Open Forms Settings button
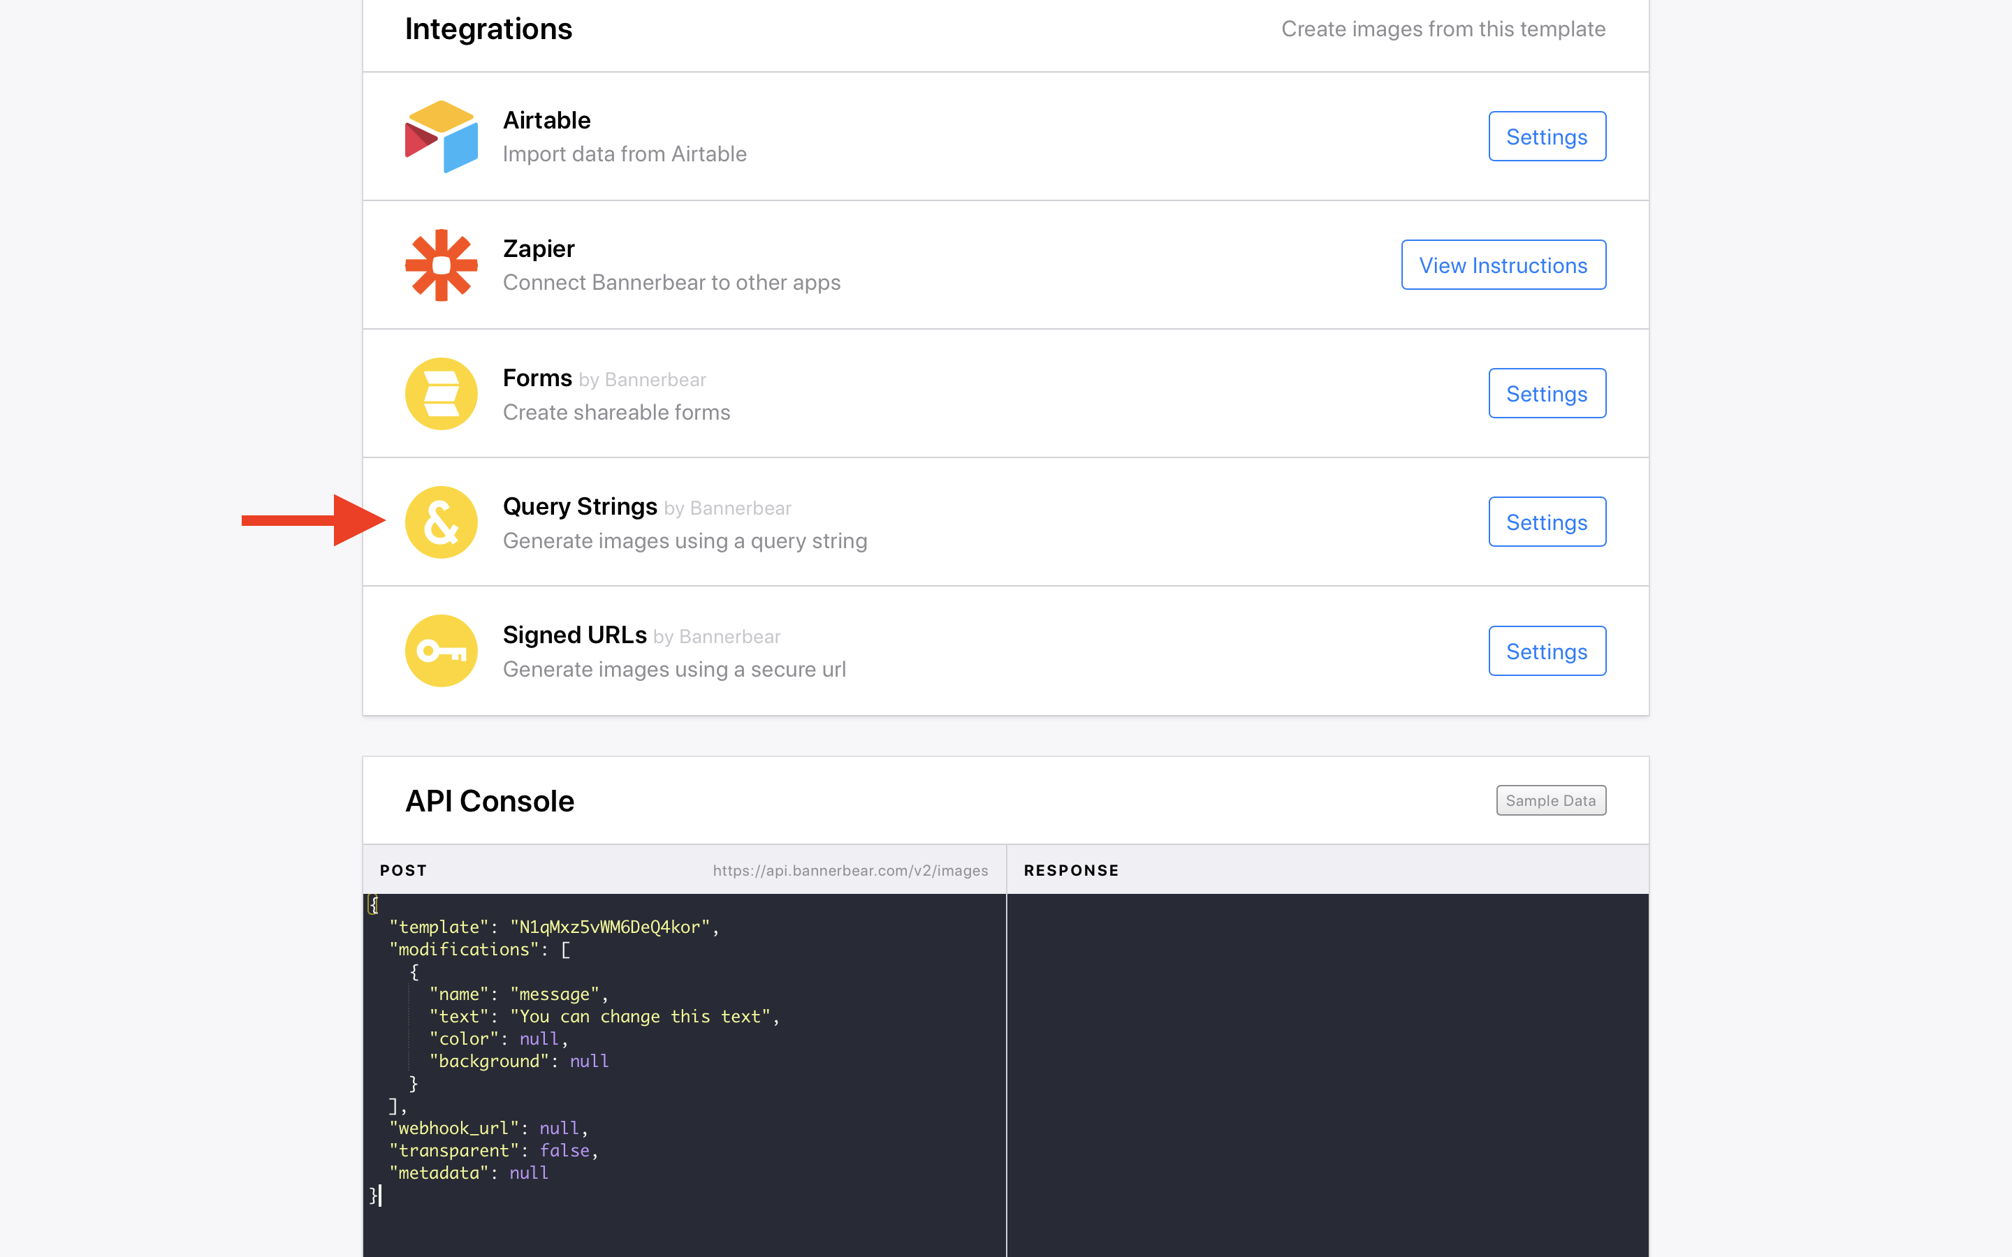 [1547, 393]
